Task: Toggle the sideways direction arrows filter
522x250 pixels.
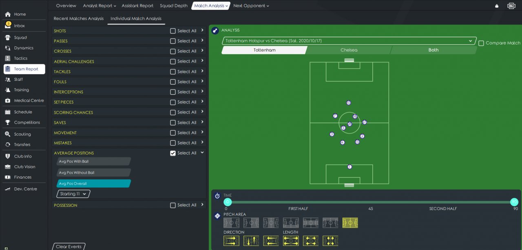Action: (x=251, y=241)
